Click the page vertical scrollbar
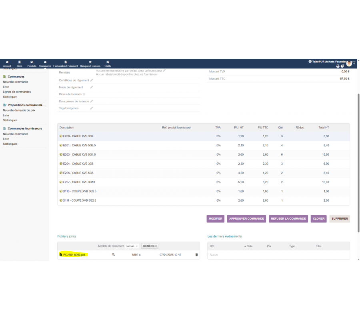 pos(358,160)
